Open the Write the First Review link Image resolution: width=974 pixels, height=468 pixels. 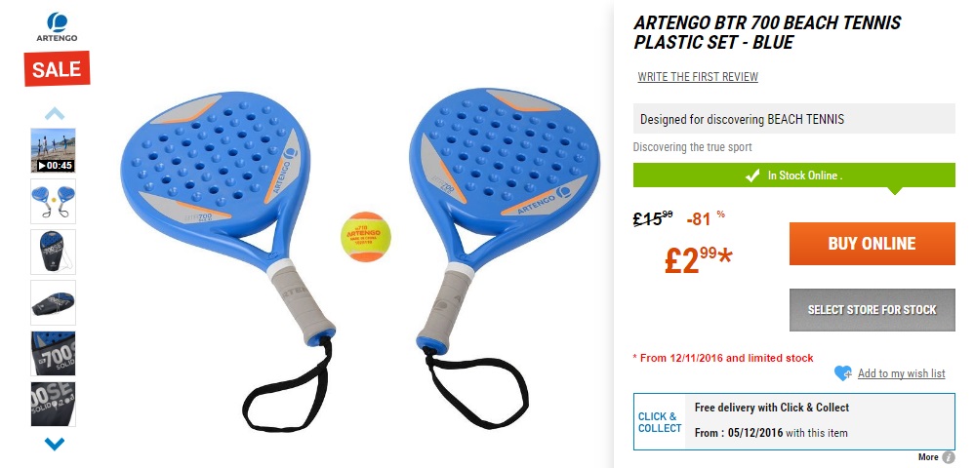698,77
